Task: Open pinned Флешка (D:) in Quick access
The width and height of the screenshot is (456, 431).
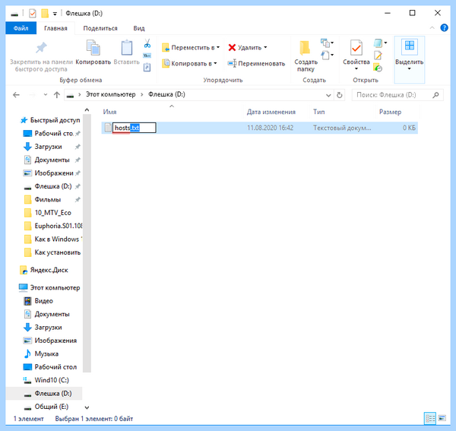Action: (x=51, y=186)
